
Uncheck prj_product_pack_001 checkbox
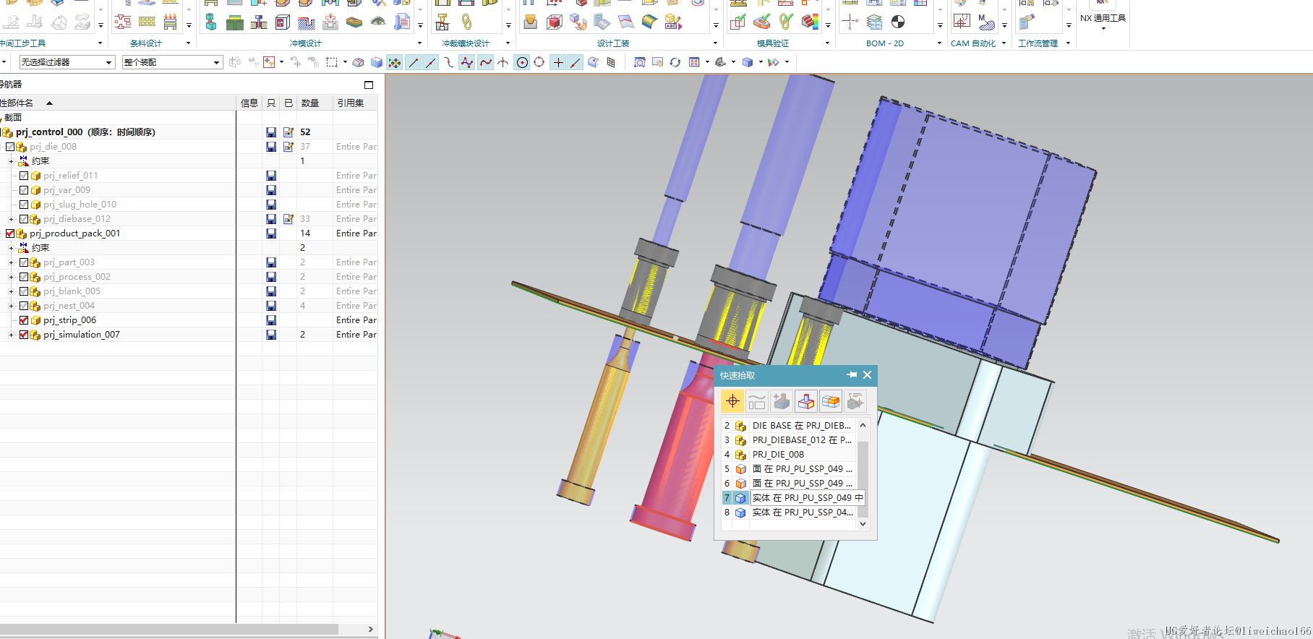click(10, 233)
